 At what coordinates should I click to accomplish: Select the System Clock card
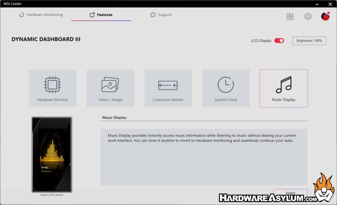point(226,88)
